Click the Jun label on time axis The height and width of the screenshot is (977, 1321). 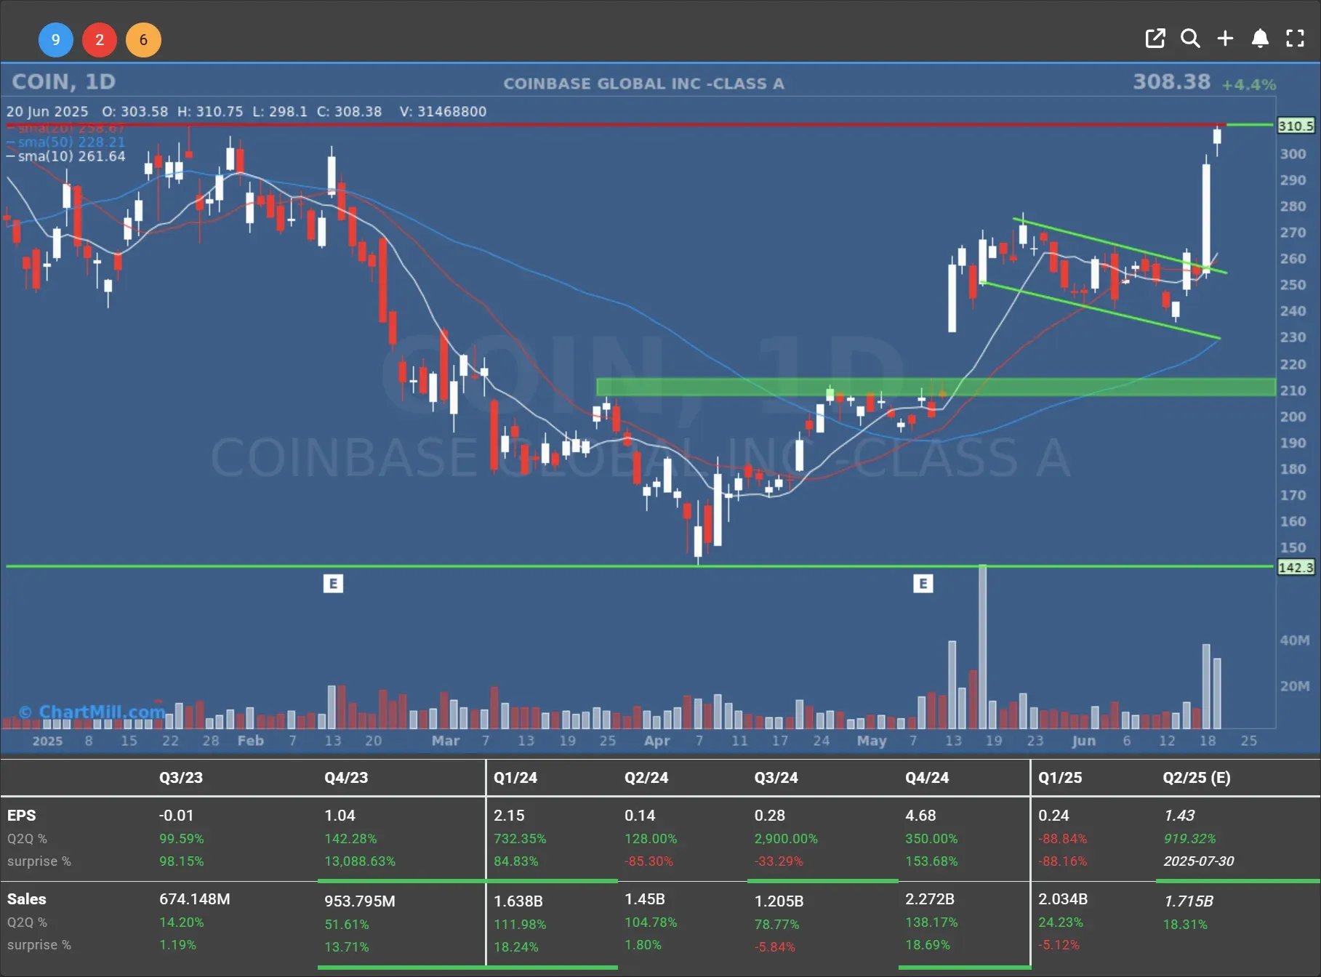coord(1083,741)
